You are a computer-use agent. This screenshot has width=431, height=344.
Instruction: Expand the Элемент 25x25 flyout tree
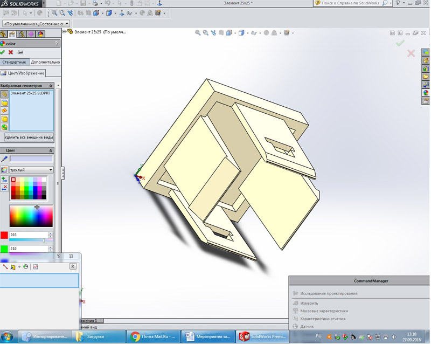[x=64, y=32]
